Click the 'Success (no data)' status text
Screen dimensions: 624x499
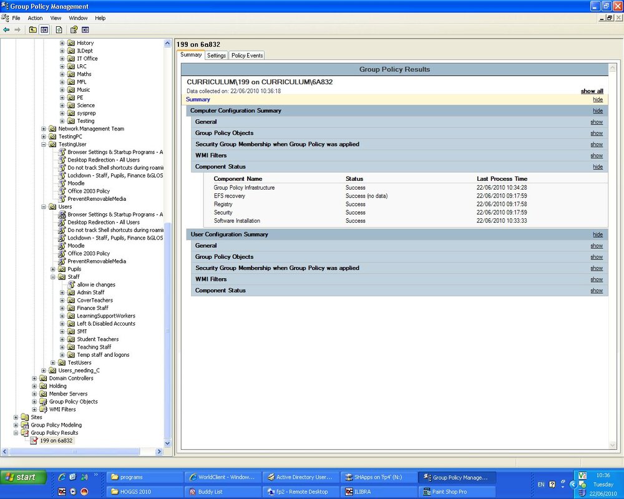coord(366,196)
